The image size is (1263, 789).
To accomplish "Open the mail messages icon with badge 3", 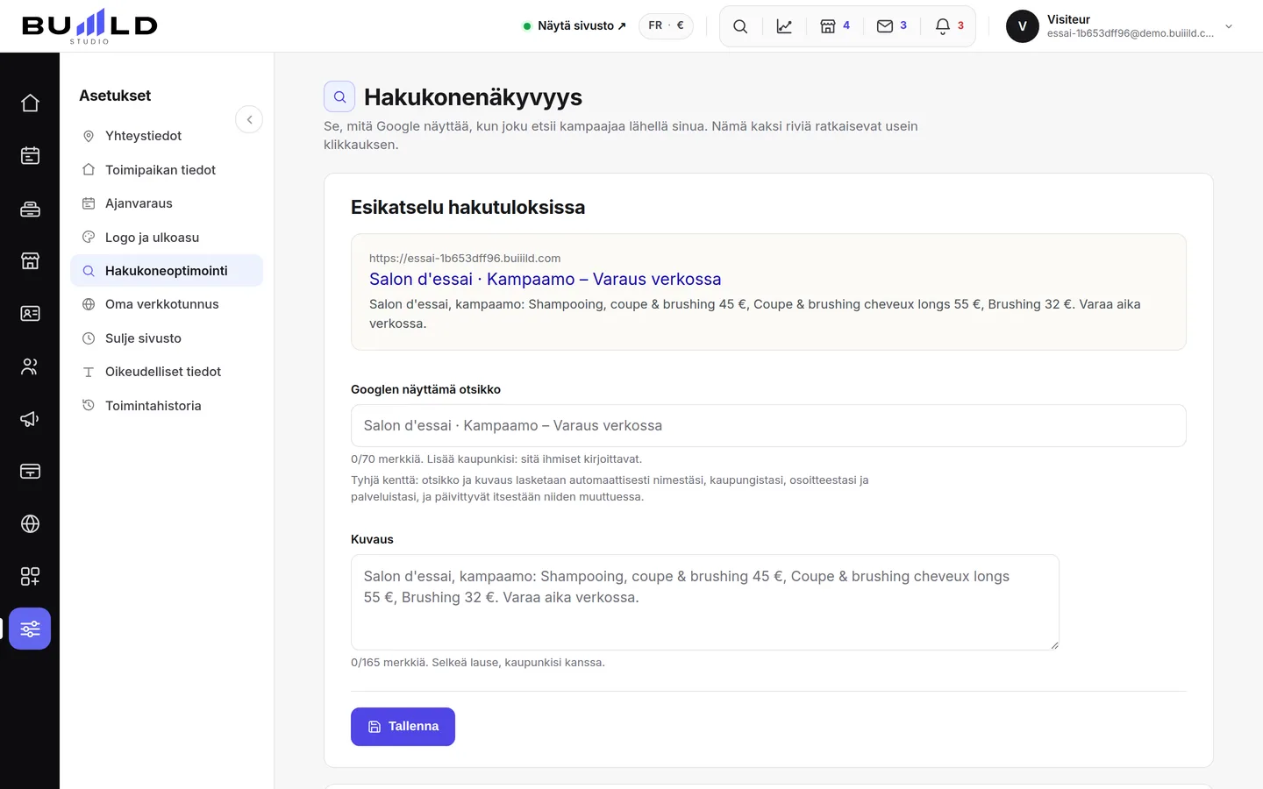I will pyautogui.click(x=892, y=26).
